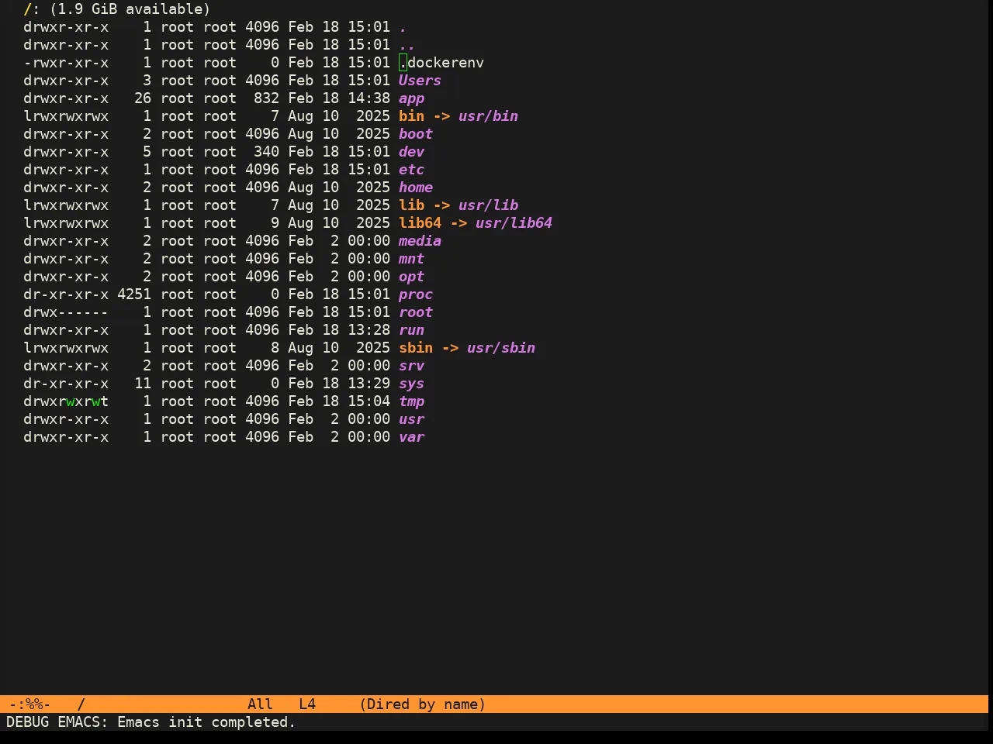
Task: Click the '%%' read-only status indicator
Action: point(34,704)
